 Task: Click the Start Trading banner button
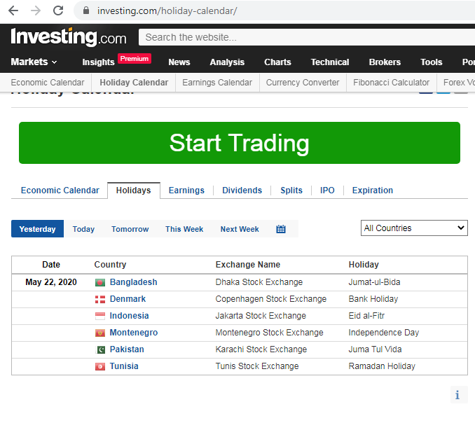[x=240, y=143]
